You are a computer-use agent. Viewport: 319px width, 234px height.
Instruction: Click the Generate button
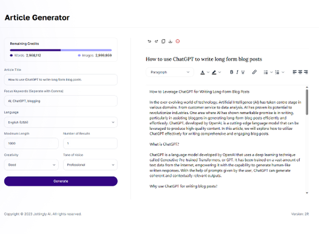pyautogui.click(x=61, y=181)
